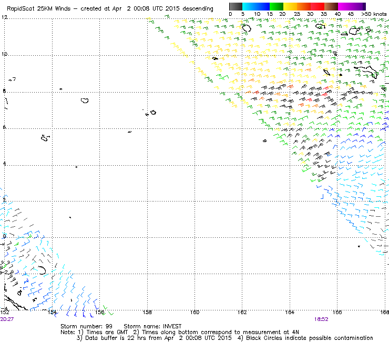Click the gray 0-5 knots color swatch
The width and height of the screenshot is (389, 342).
236,6
